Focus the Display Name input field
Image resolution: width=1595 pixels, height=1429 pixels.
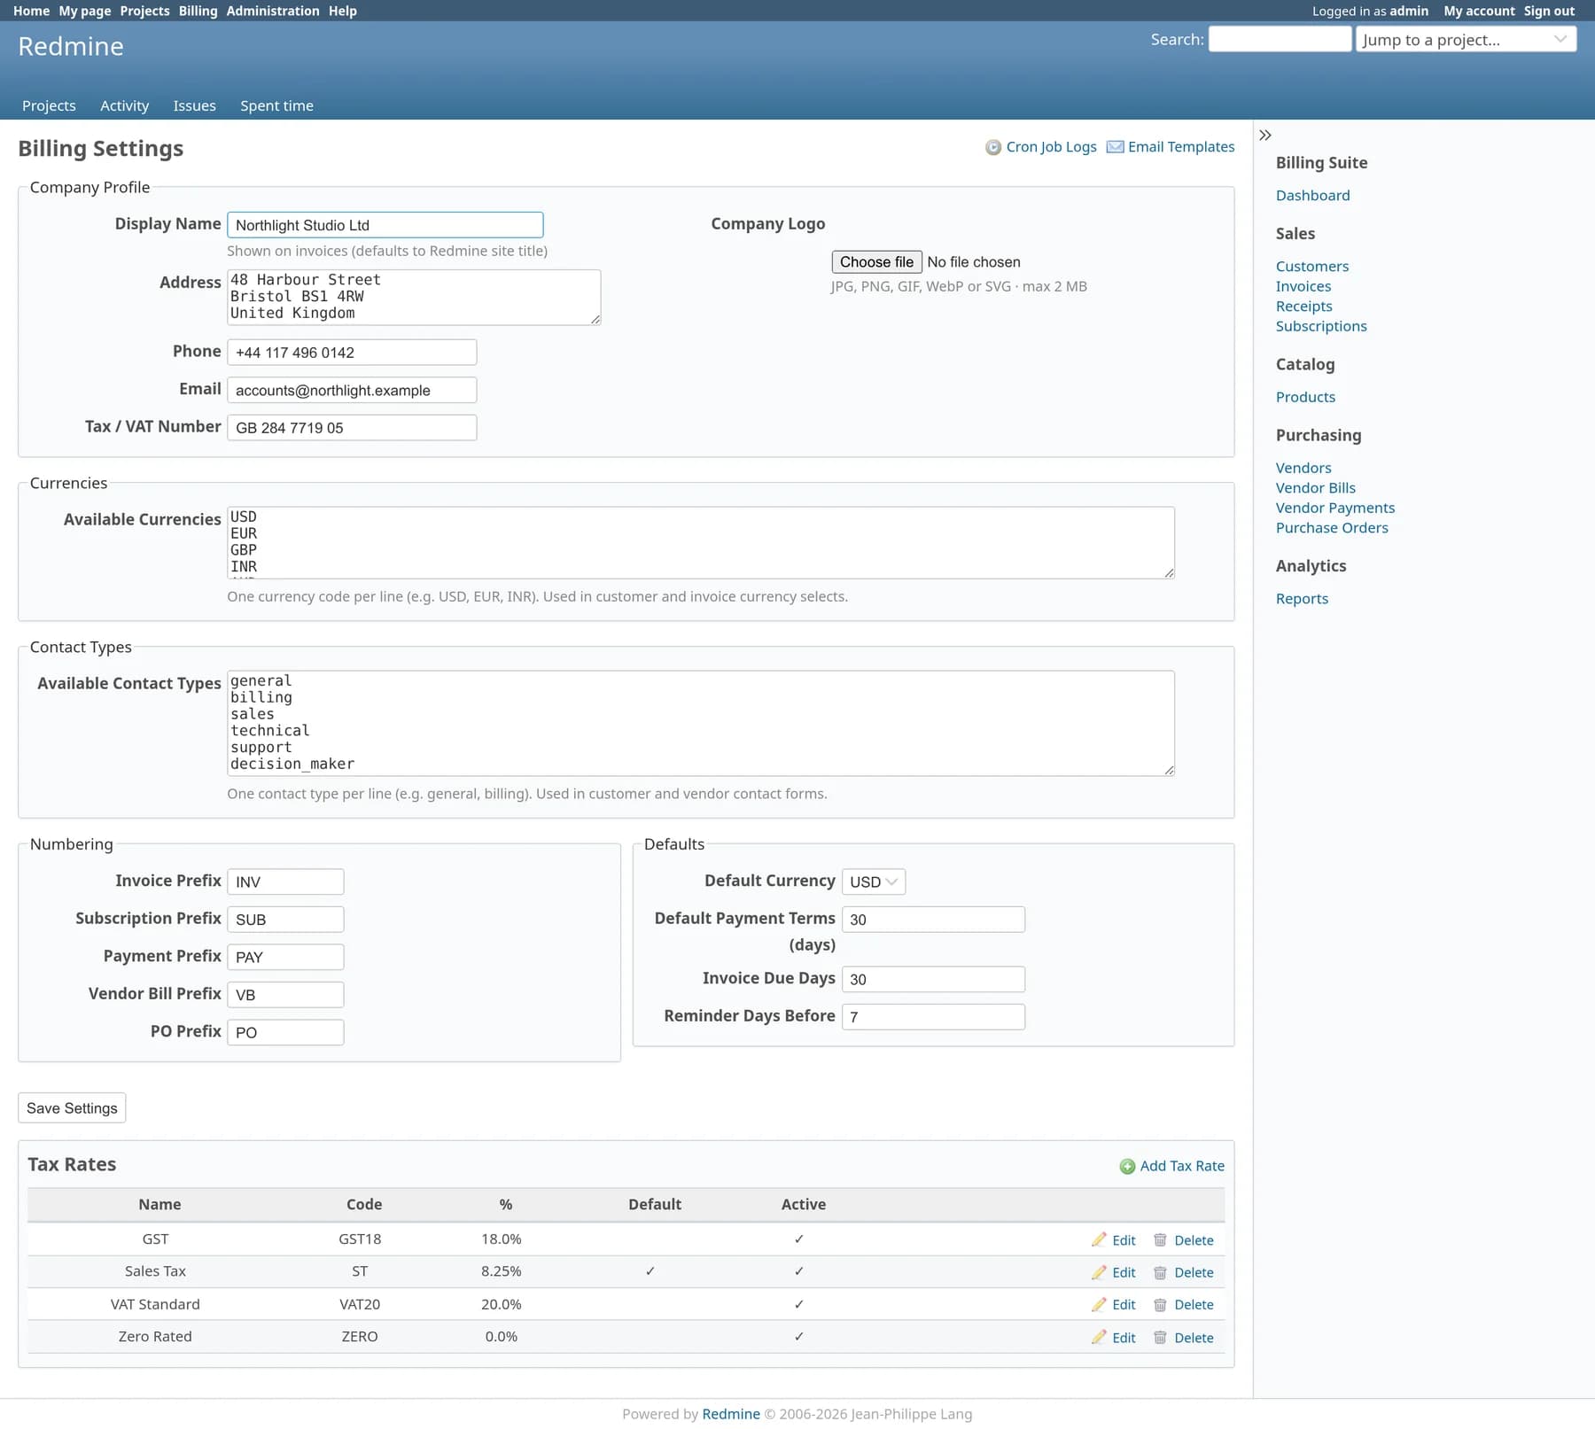click(385, 225)
